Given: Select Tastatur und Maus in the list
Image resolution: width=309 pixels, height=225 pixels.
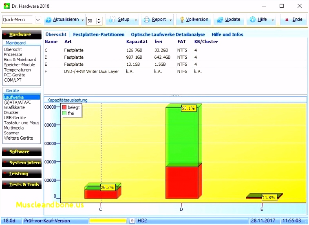Looking at the screenshot, I should point(22,123).
